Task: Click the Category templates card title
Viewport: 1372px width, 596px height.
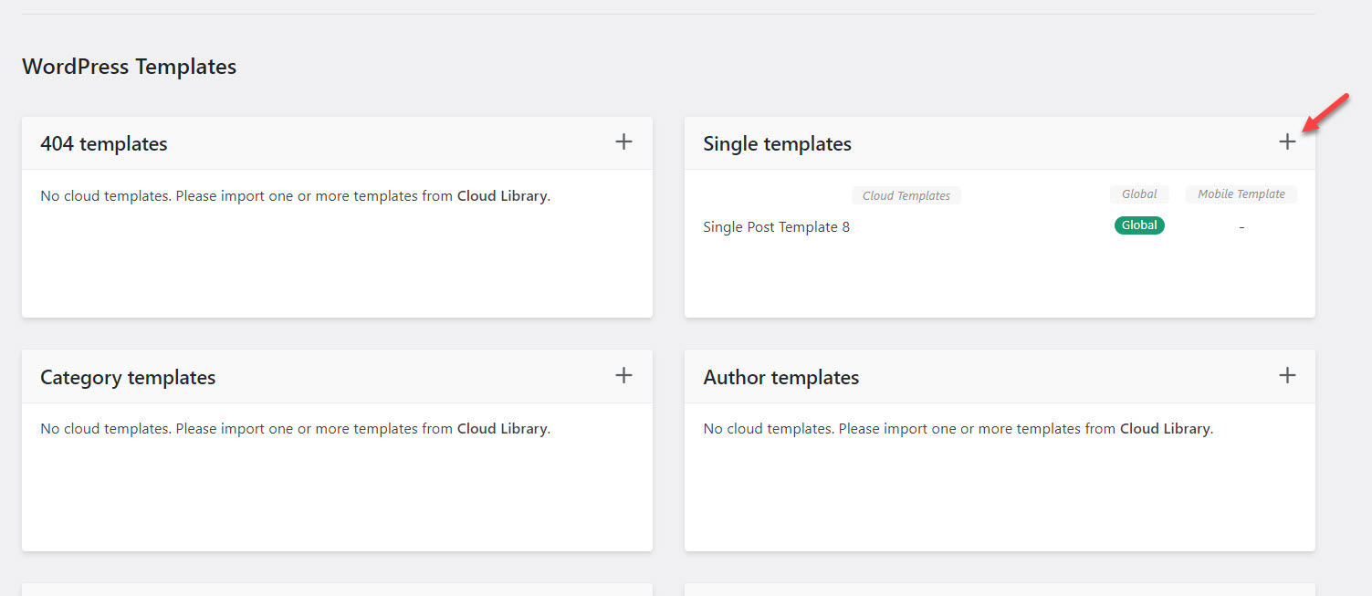Action: (128, 377)
